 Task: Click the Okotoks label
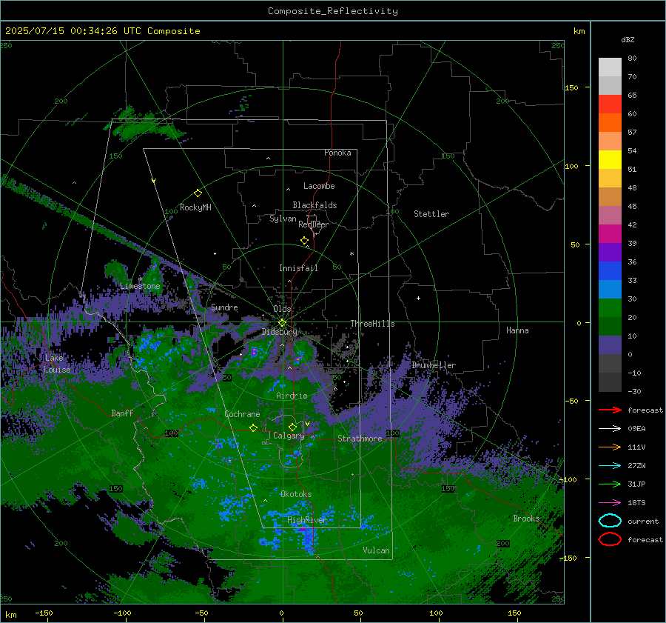coord(296,494)
